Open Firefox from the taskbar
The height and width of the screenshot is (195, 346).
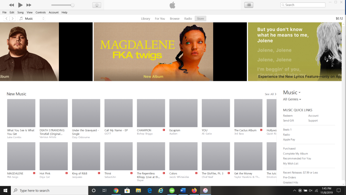[x=194, y=190]
